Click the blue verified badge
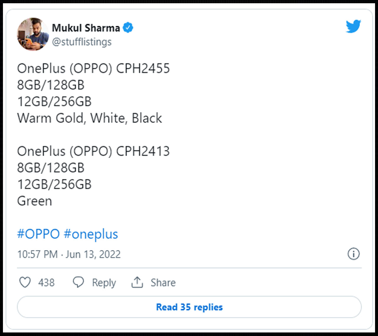 (128, 28)
